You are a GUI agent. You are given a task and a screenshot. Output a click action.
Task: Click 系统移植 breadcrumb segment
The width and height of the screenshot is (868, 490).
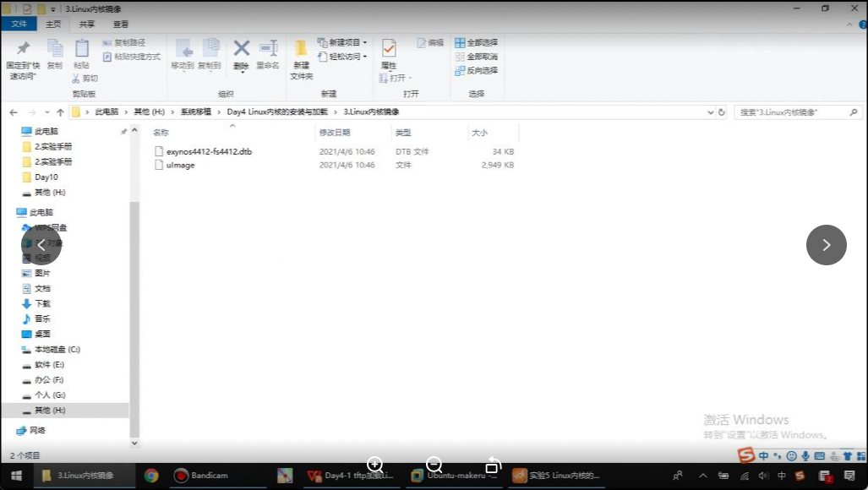coord(195,112)
